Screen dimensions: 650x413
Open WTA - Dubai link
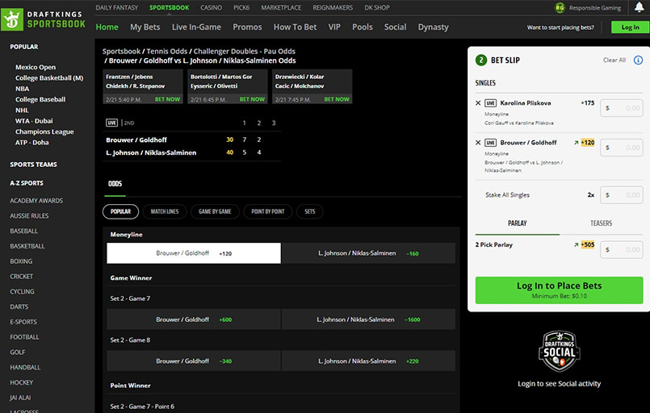pos(34,121)
